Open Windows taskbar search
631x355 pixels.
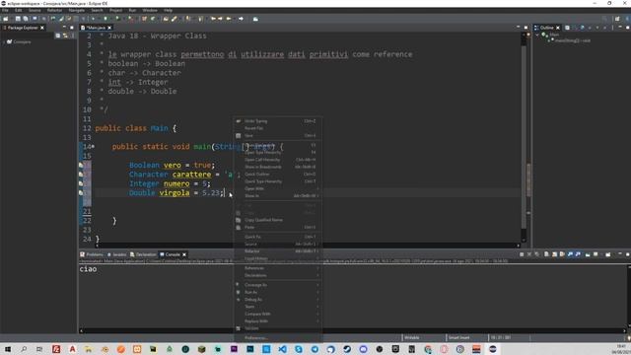pyautogui.click(x=24, y=349)
